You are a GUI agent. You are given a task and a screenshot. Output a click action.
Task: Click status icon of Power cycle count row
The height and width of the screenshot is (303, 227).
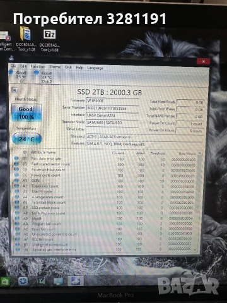click(x=16, y=175)
